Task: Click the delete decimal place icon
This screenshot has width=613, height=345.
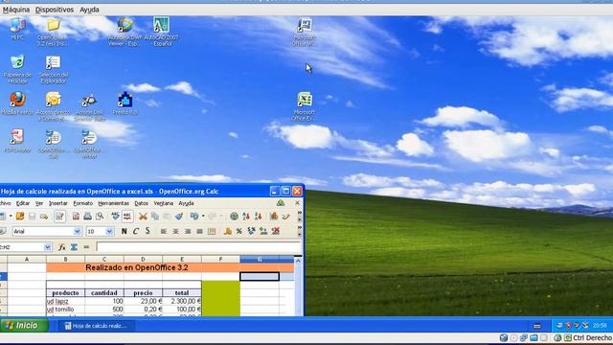Action: 276,232
